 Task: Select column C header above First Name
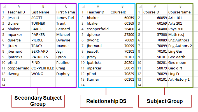(x=66, y=6)
